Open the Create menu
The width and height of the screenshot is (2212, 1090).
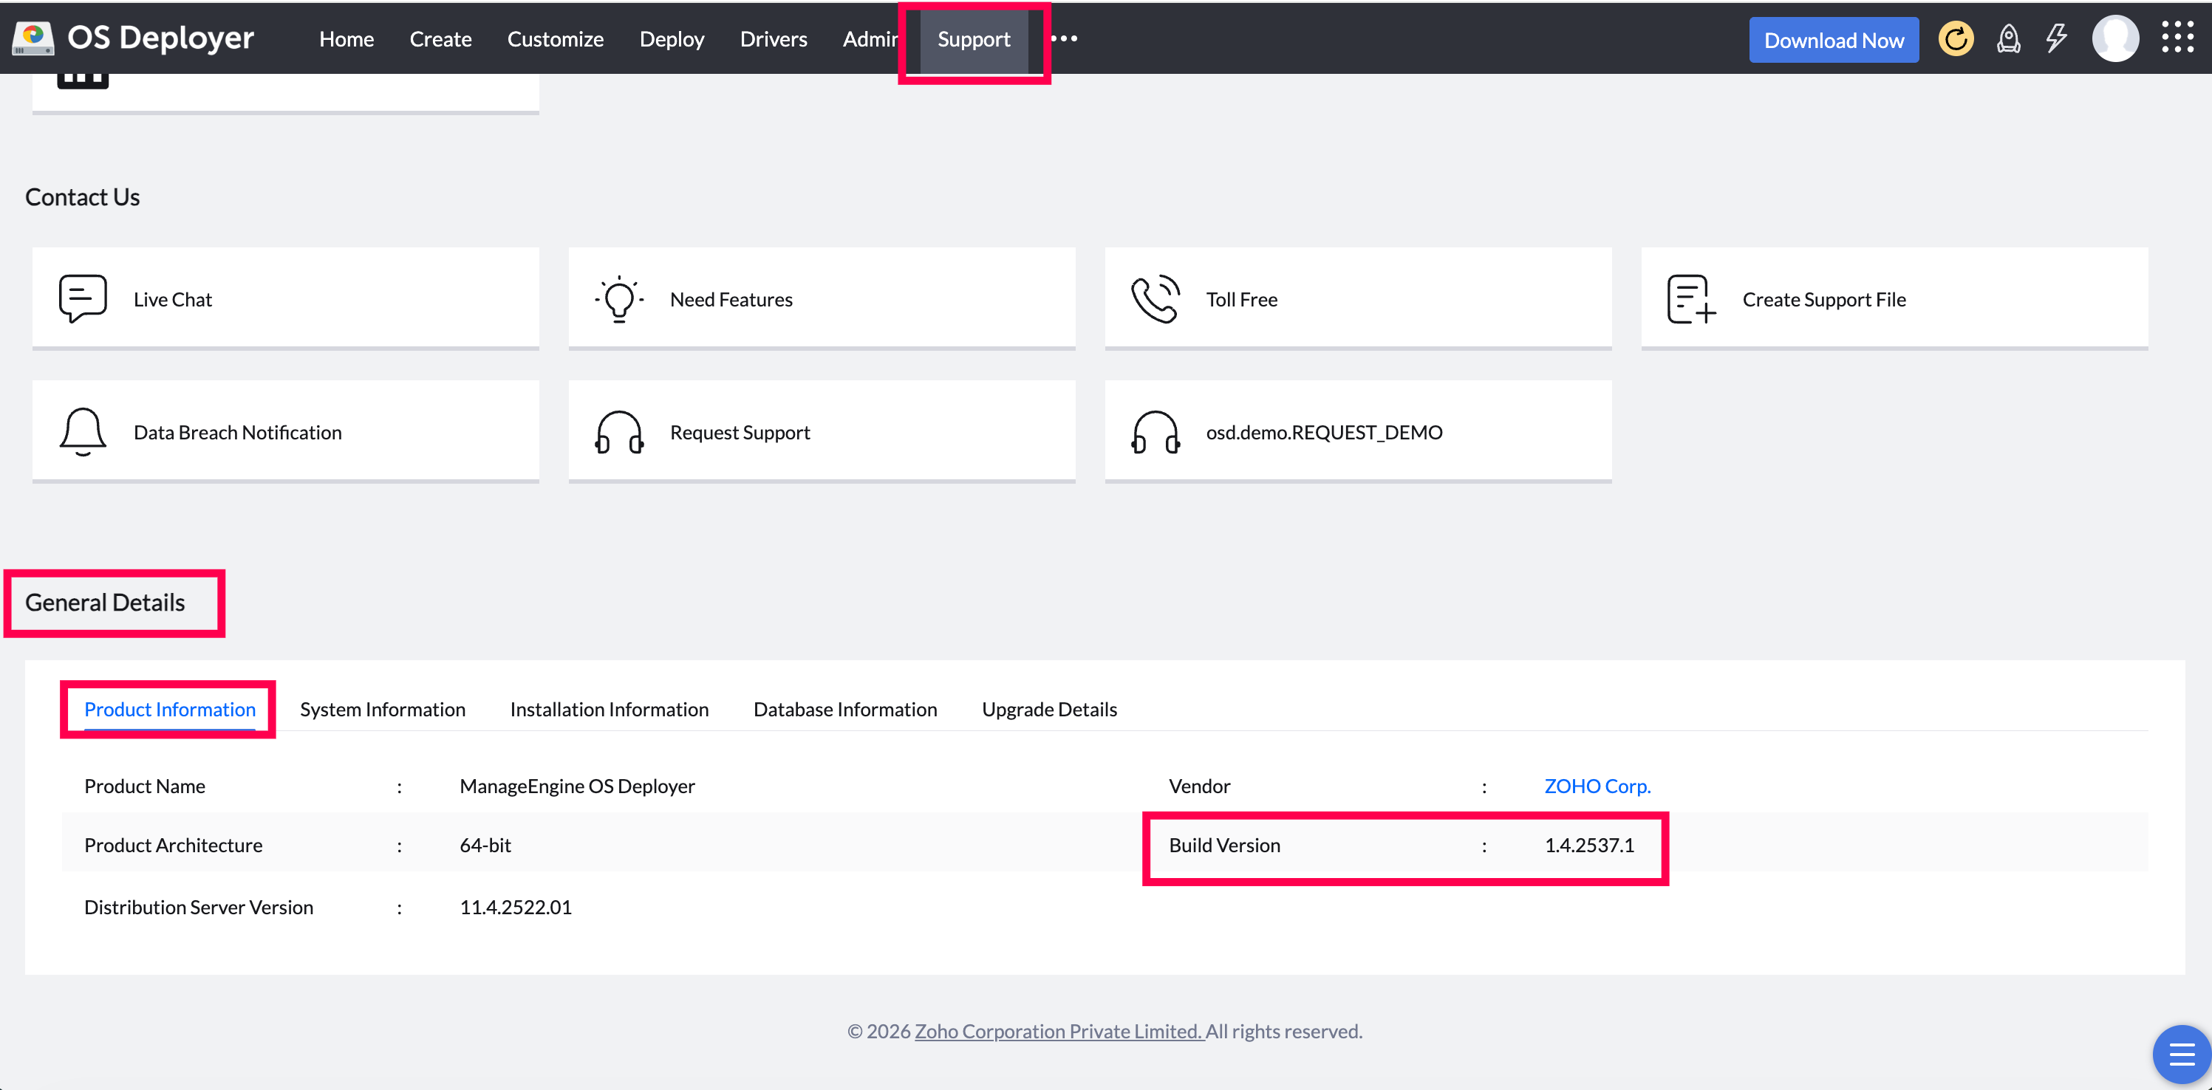coord(440,39)
